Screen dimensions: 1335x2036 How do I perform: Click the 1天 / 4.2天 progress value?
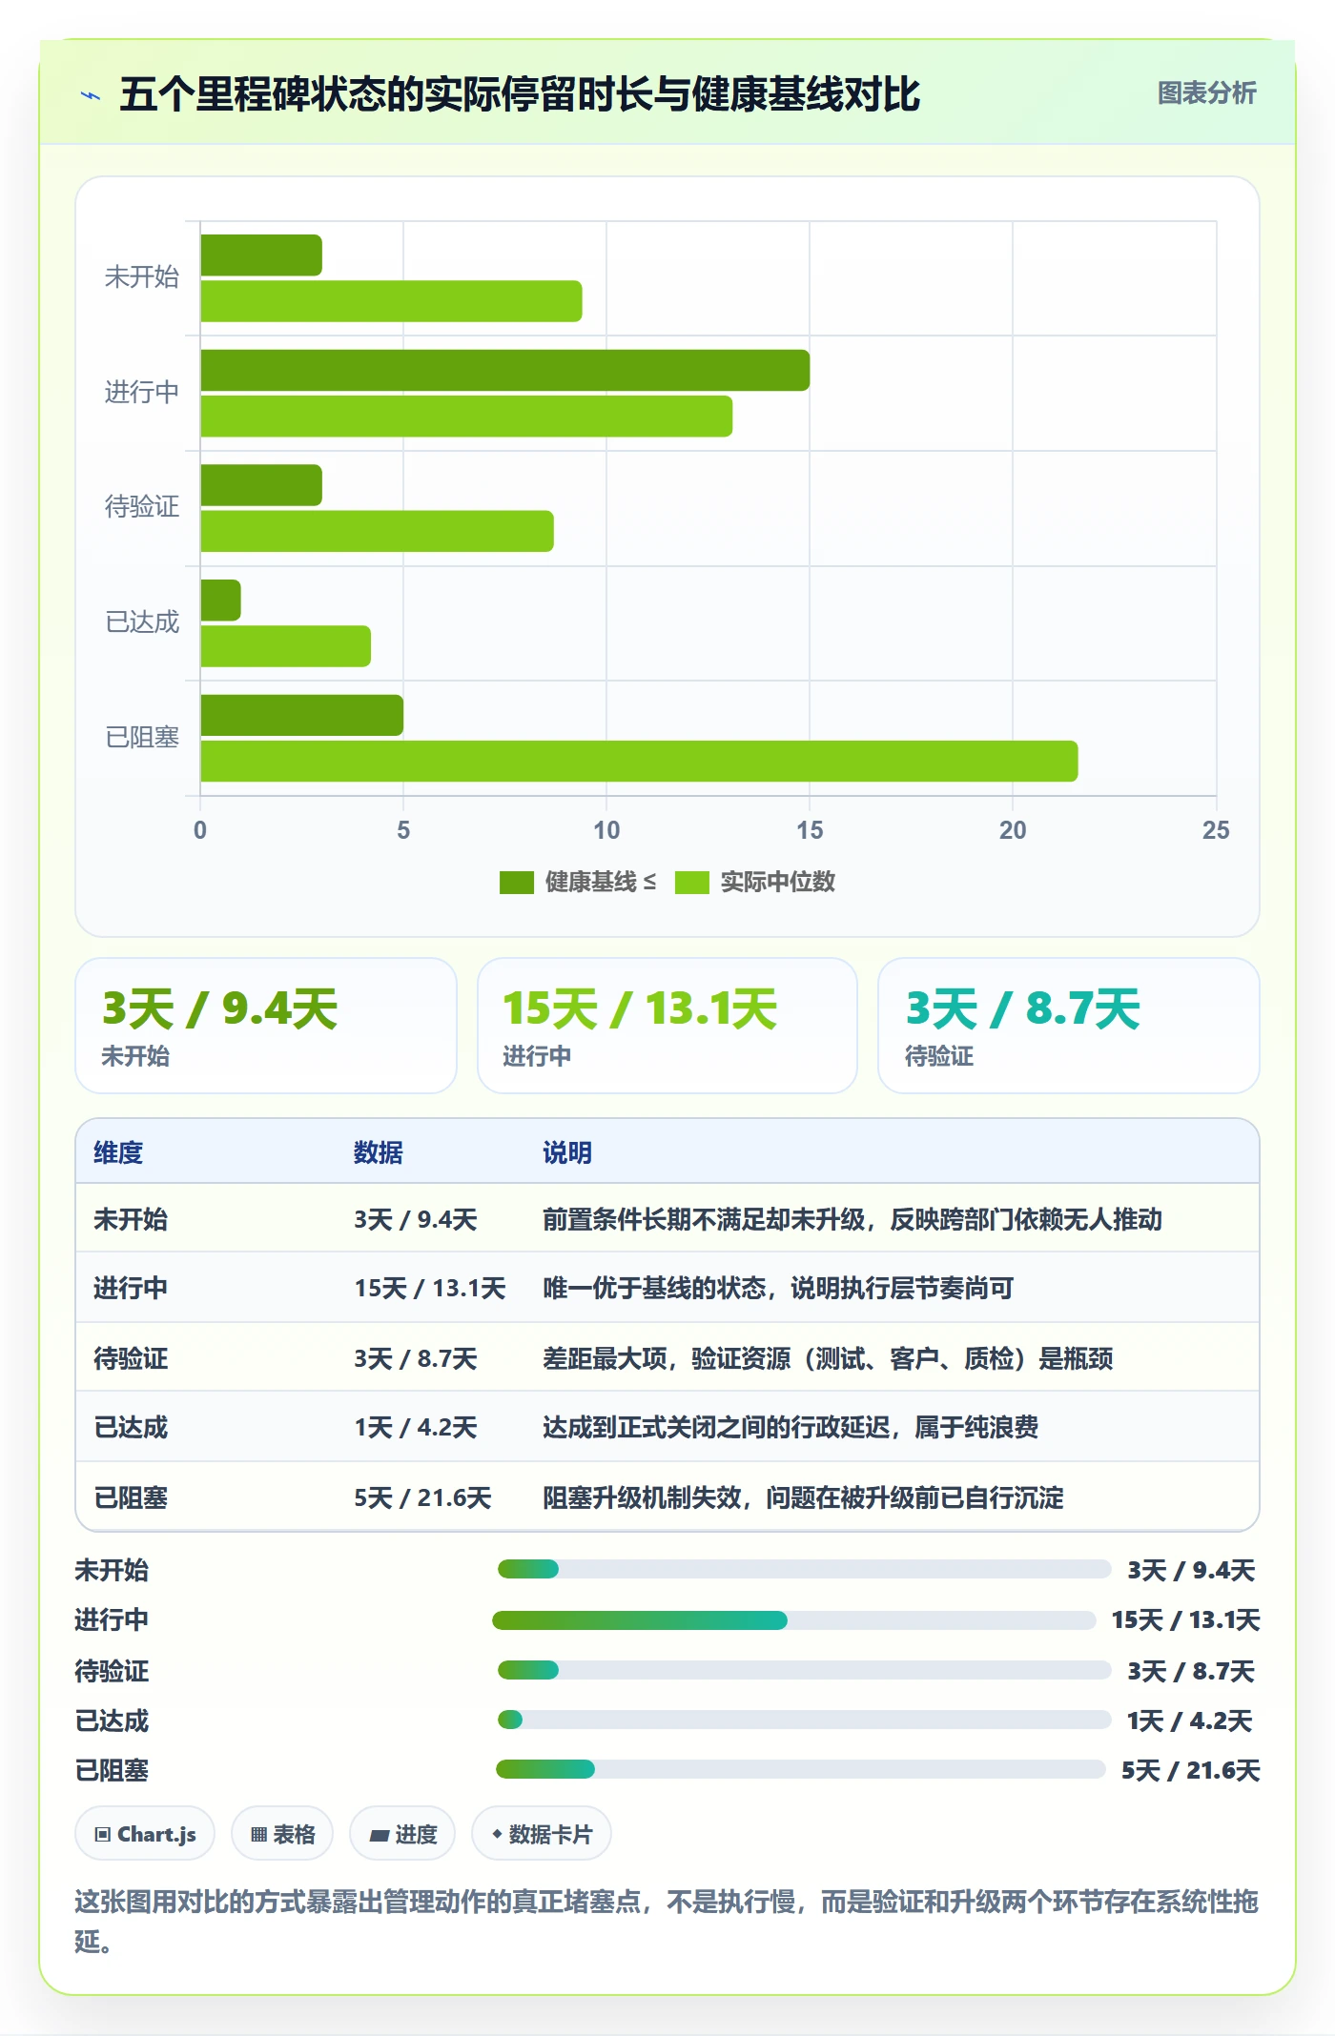[1190, 1720]
